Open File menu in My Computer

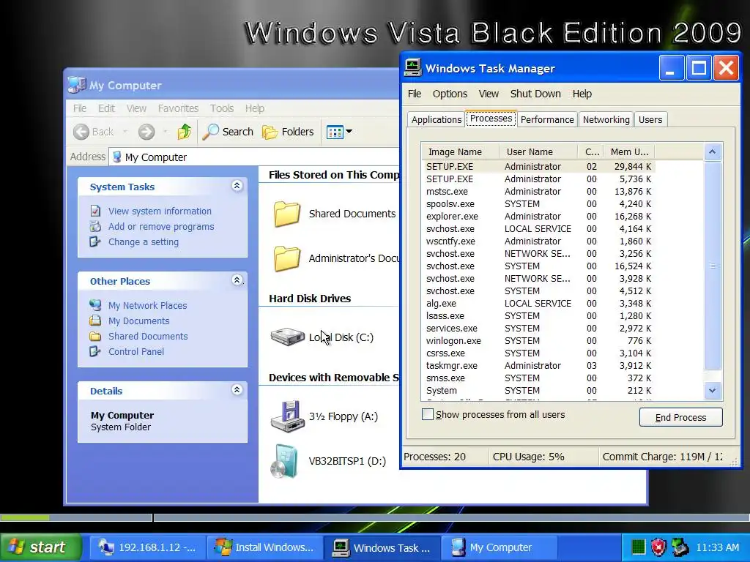click(x=80, y=108)
